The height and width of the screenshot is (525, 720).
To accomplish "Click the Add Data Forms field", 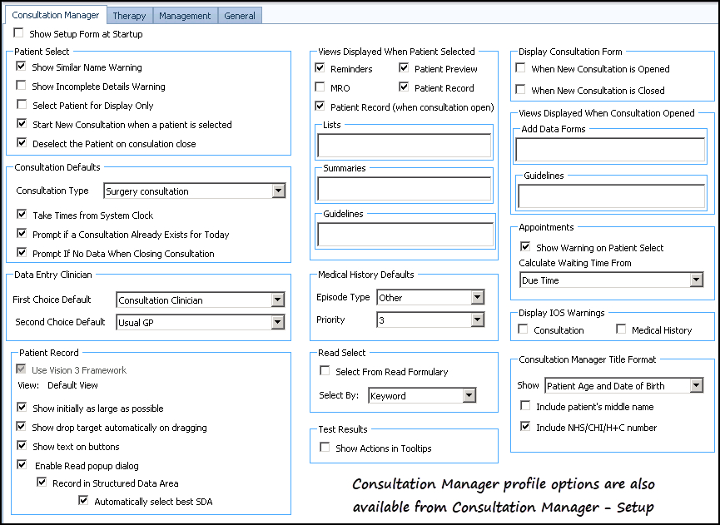I will pyautogui.click(x=610, y=150).
